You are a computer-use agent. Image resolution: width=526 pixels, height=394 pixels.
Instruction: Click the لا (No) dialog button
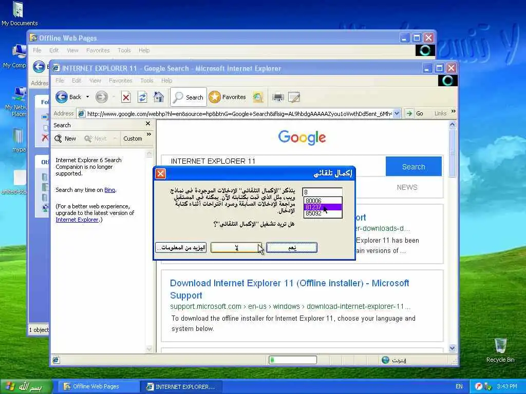[x=236, y=248]
